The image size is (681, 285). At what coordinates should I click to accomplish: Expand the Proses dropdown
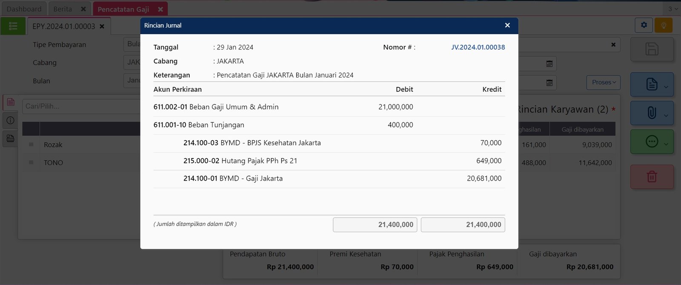point(604,82)
